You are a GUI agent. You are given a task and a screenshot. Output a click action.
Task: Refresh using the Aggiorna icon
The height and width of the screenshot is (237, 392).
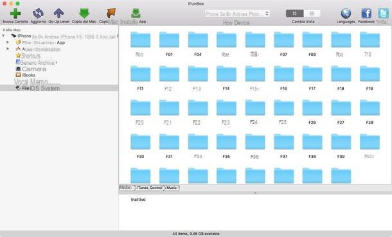[38, 13]
